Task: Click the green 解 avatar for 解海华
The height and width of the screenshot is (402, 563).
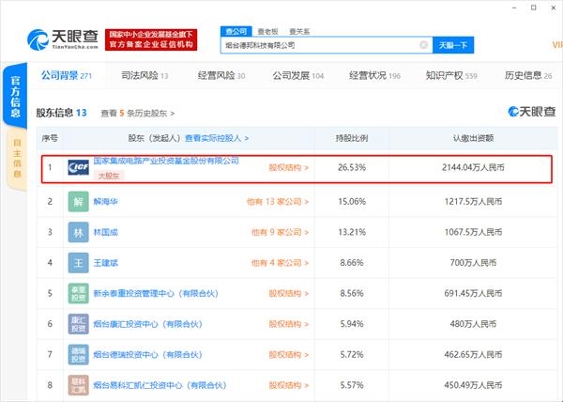Action: pos(79,201)
